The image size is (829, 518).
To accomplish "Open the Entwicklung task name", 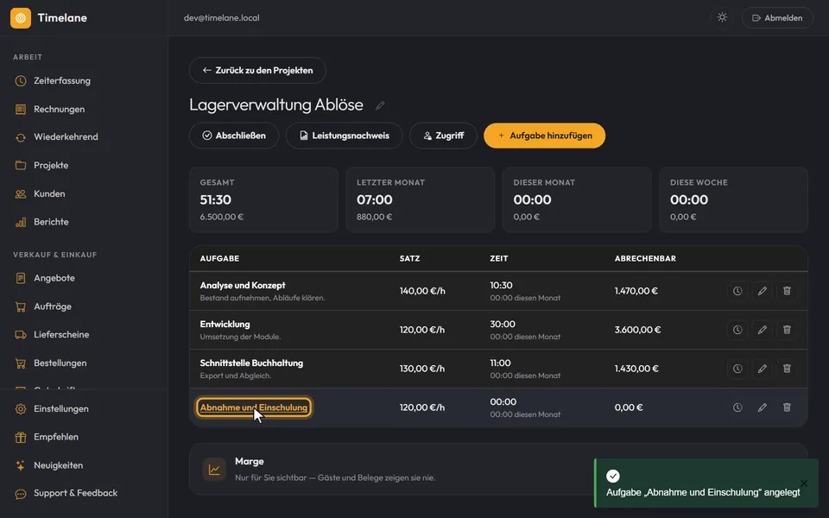I will coord(225,324).
